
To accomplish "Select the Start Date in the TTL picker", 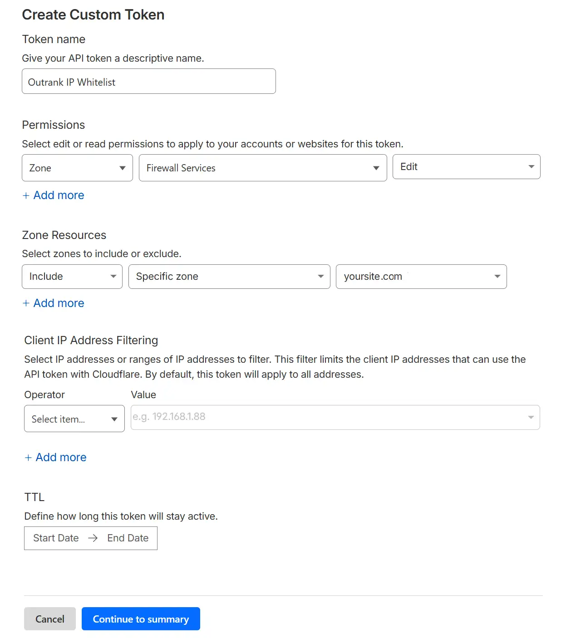I will coord(55,538).
